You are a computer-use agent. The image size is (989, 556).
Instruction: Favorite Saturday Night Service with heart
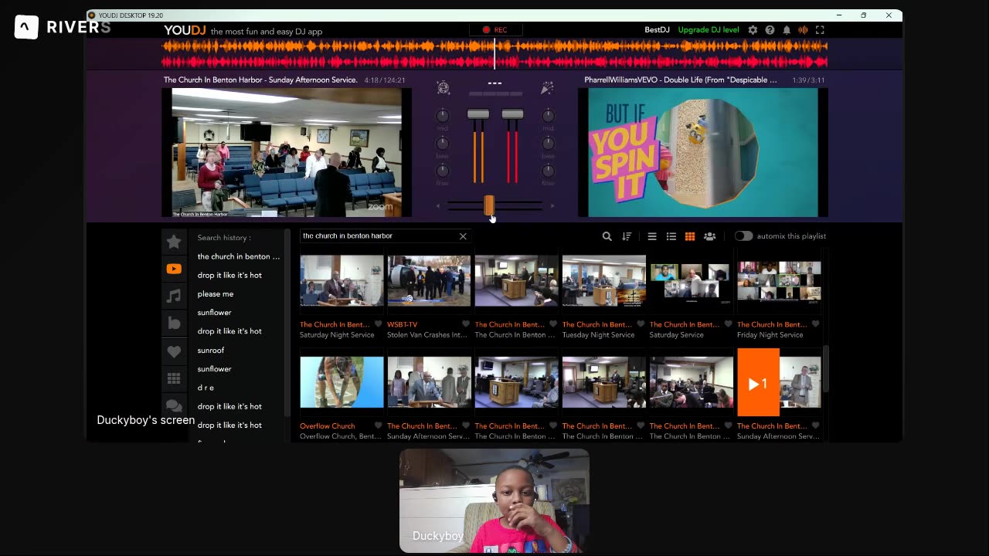379,324
